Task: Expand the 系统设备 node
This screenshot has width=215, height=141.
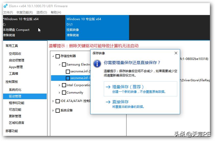Action: 53,110
